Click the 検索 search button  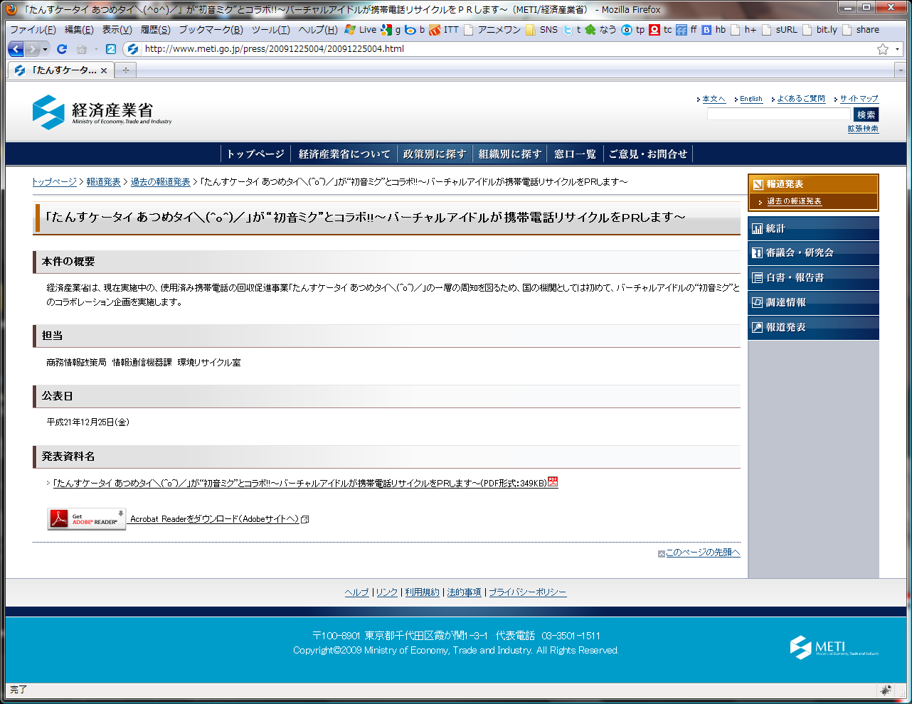pos(866,114)
